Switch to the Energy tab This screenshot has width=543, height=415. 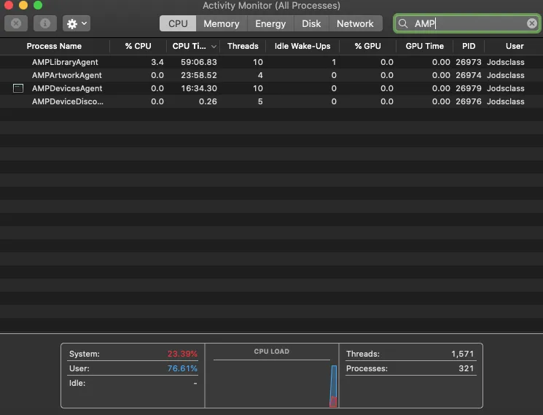270,23
